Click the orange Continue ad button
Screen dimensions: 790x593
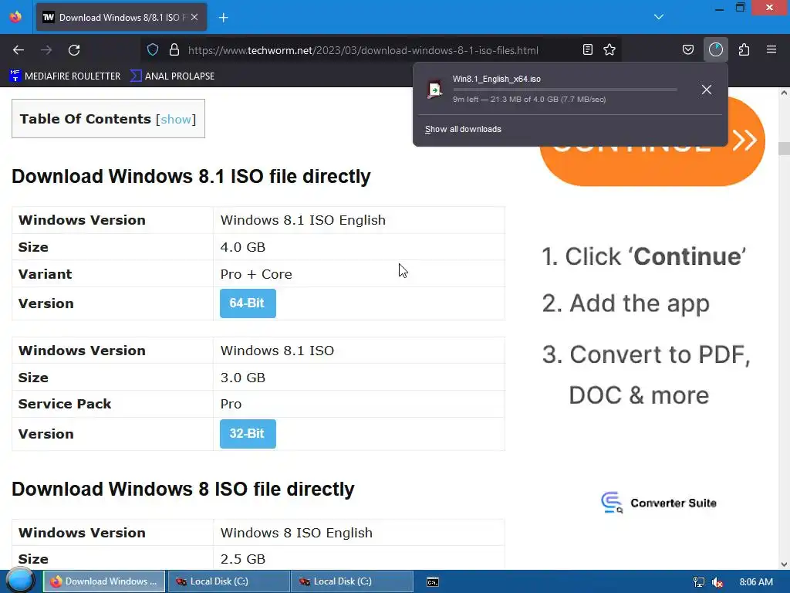(653, 161)
